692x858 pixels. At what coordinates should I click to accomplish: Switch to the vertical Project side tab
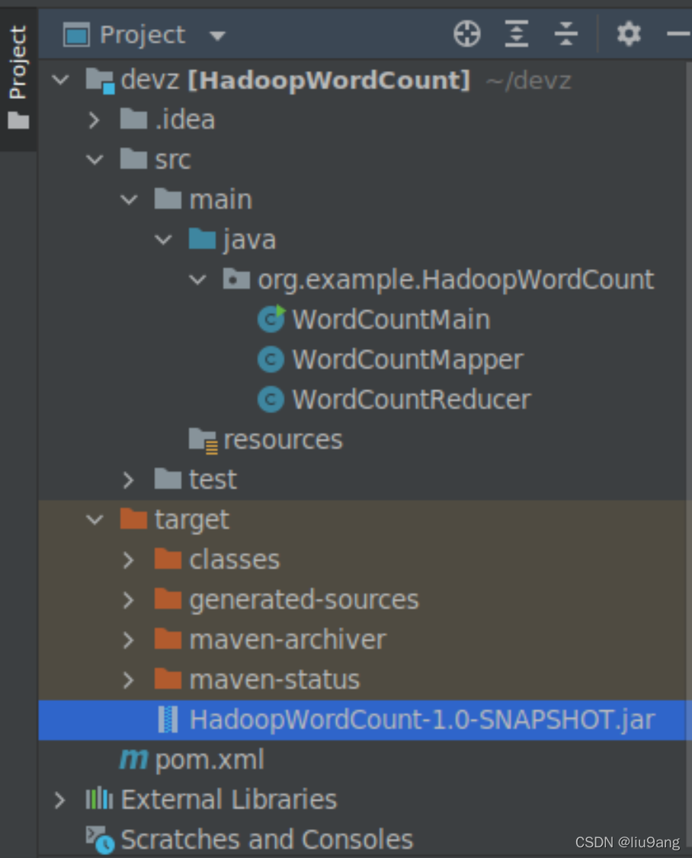pyautogui.click(x=18, y=62)
